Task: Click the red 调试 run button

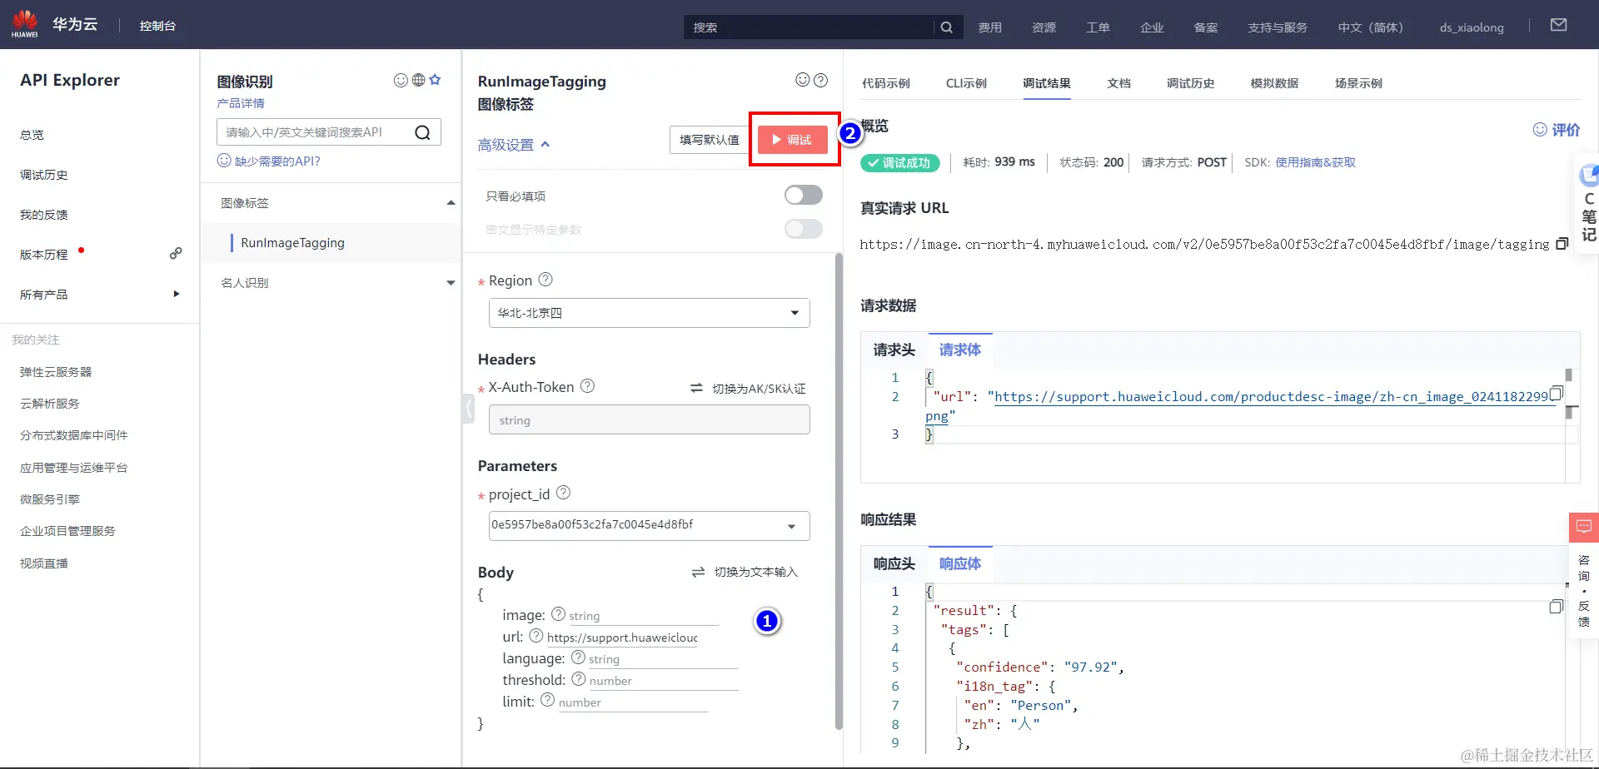Action: pyautogui.click(x=793, y=140)
